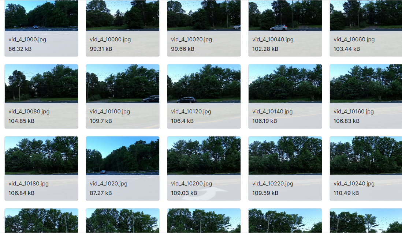Click the vid_4_10200.jpg filename label

click(x=191, y=184)
